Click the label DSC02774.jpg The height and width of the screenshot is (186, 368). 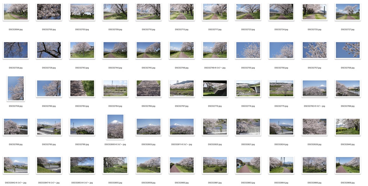pos(248,106)
